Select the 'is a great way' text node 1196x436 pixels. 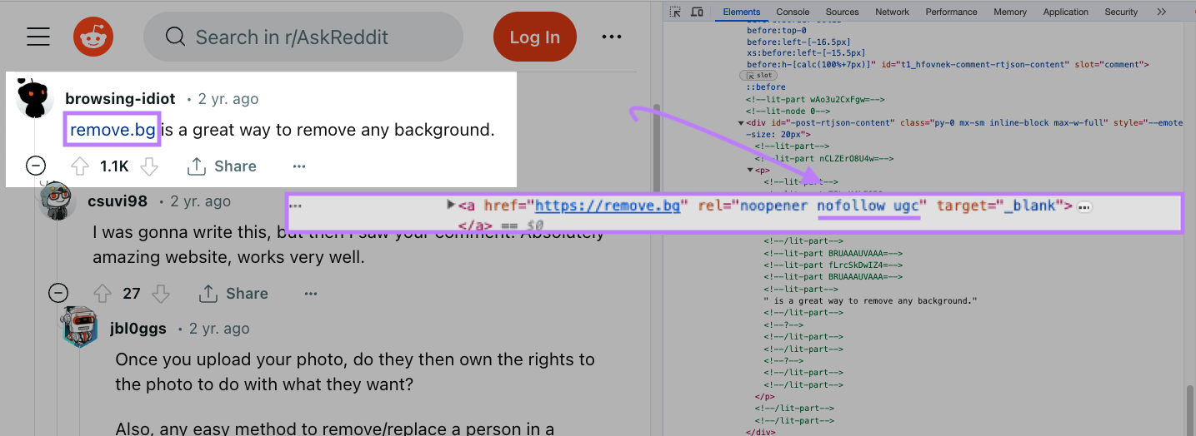[870, 300]
